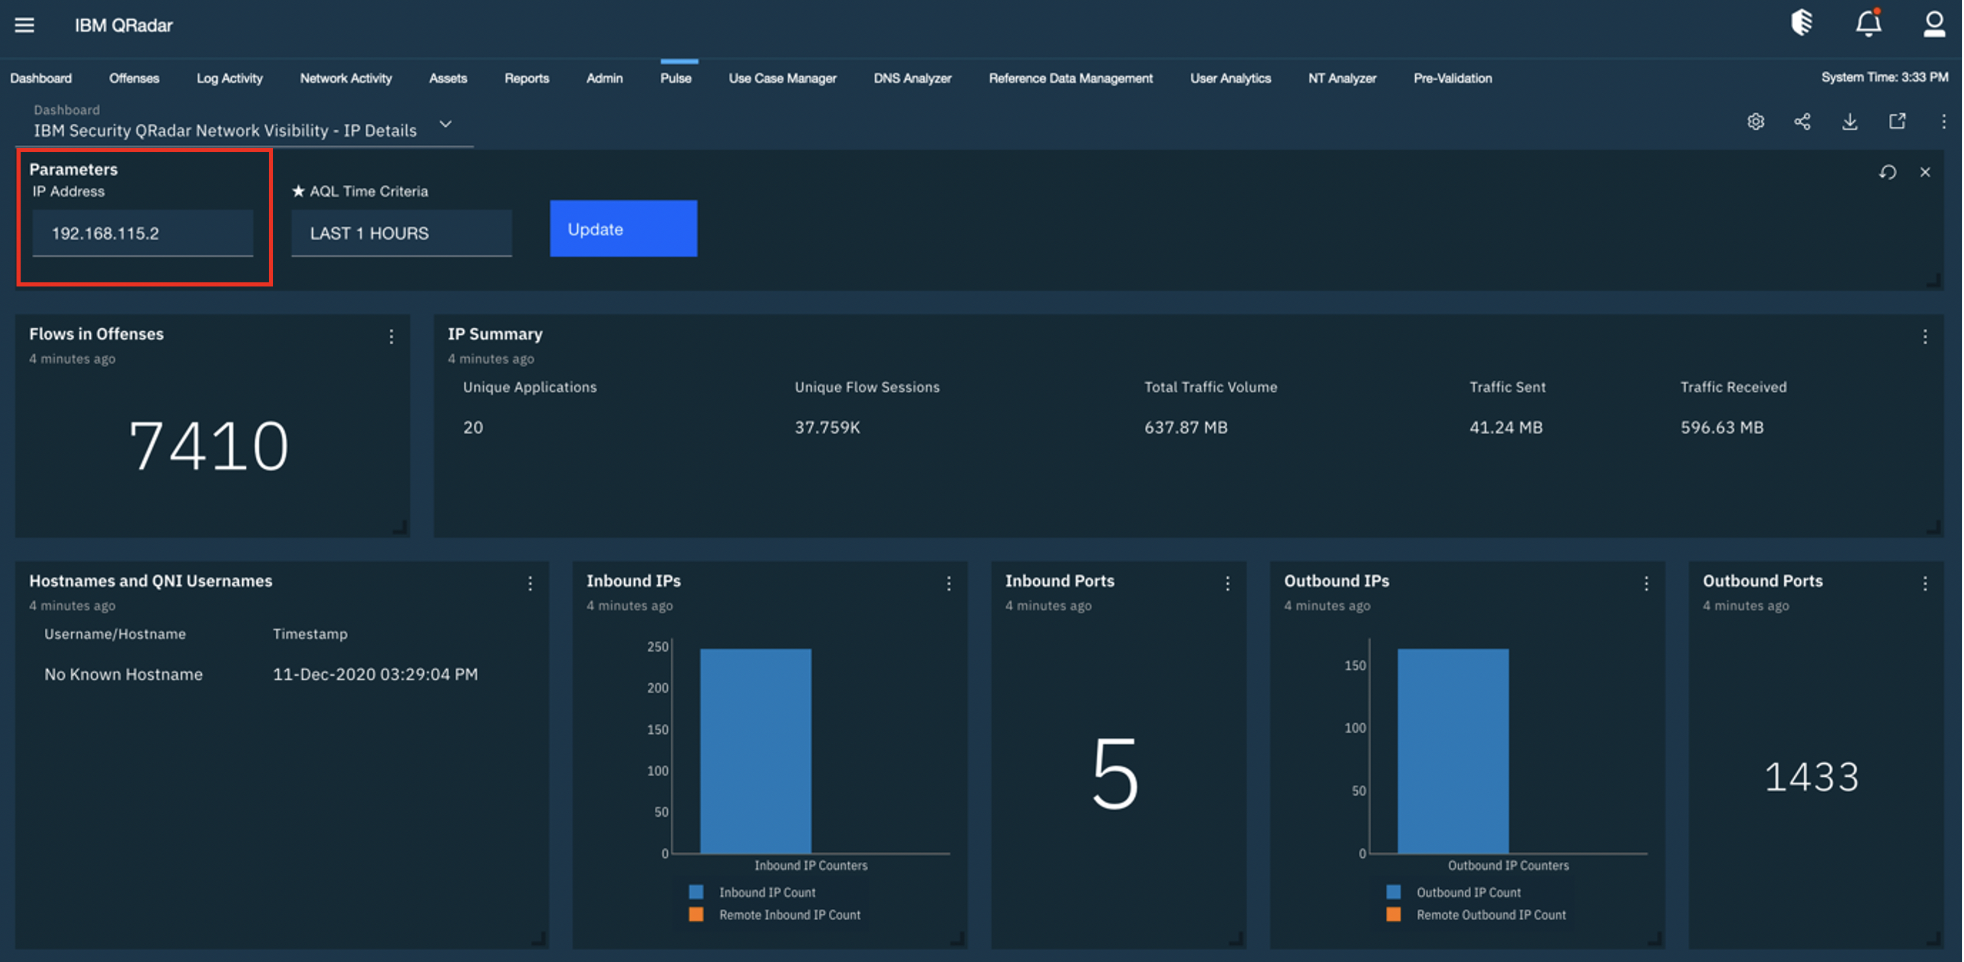This screenshot has height=962, width=1964.
Task: Select the Pulse tab
Action: [x=676, y=78]
